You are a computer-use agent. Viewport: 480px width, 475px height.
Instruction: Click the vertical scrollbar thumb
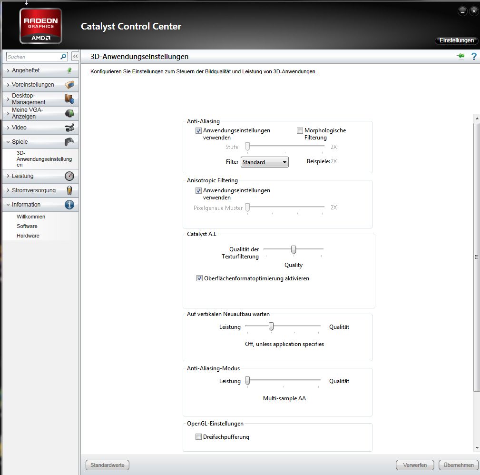tap(477, 257)
